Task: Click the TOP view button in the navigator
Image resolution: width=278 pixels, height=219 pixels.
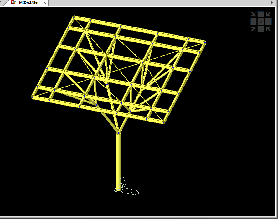Action: 260,22
